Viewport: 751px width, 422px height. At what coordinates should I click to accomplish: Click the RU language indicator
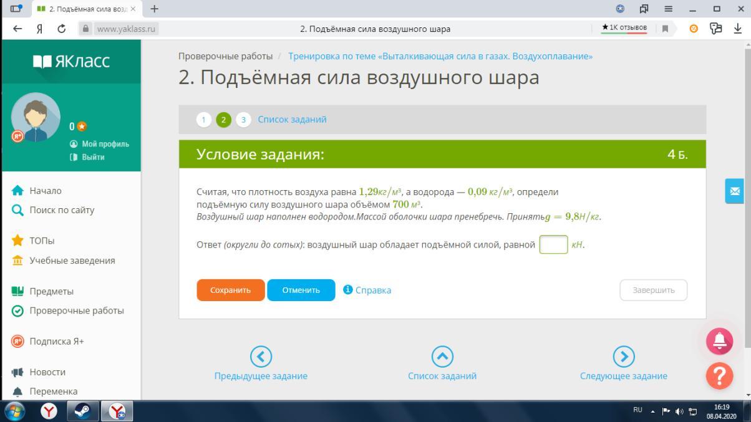637,410
